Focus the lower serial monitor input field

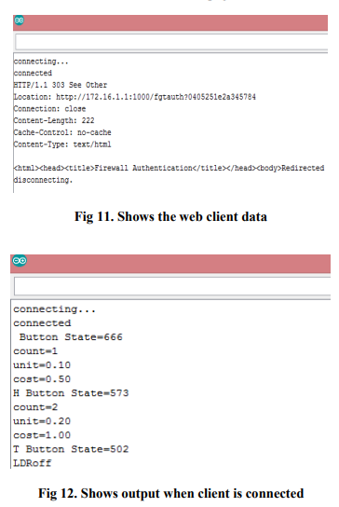[x=172, y=286]
